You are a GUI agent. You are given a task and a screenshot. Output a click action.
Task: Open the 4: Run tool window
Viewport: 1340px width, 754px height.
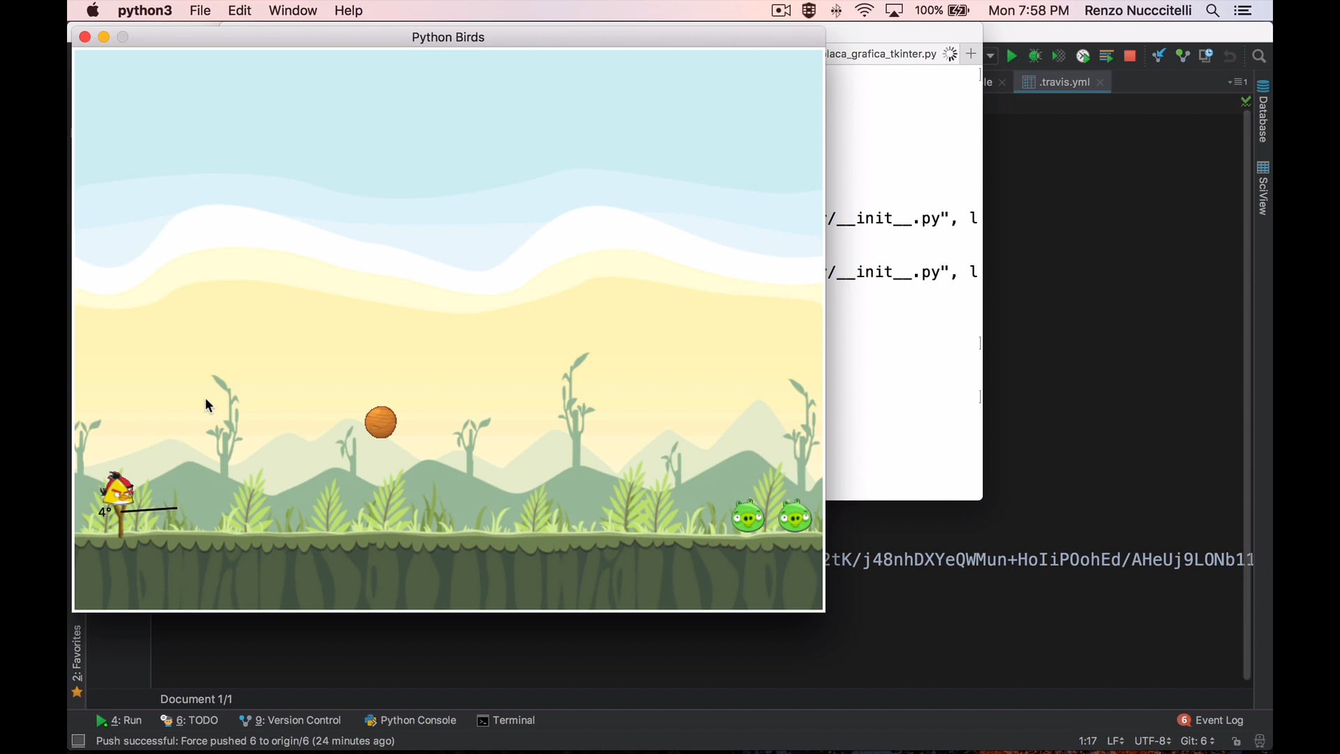tap(119, 720)
